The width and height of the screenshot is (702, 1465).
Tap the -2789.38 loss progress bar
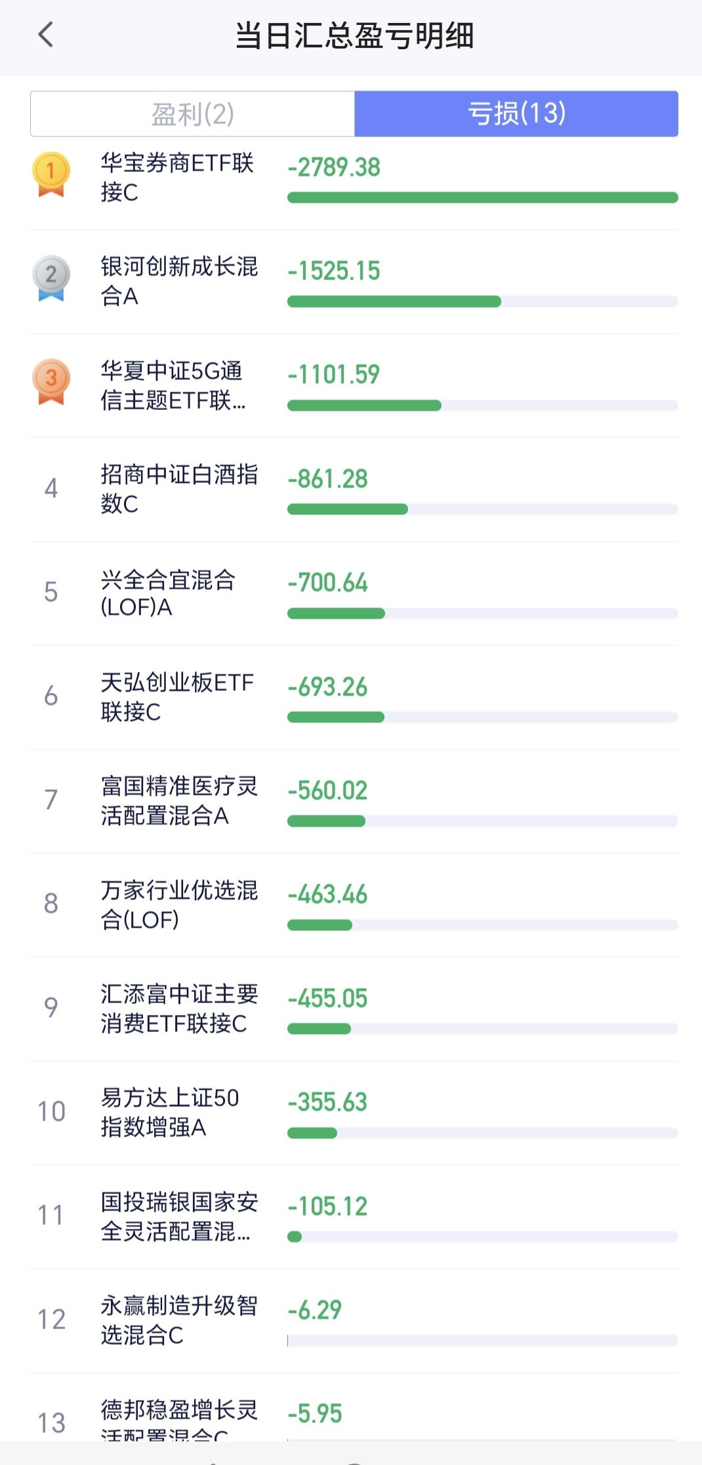pos(482,197)
